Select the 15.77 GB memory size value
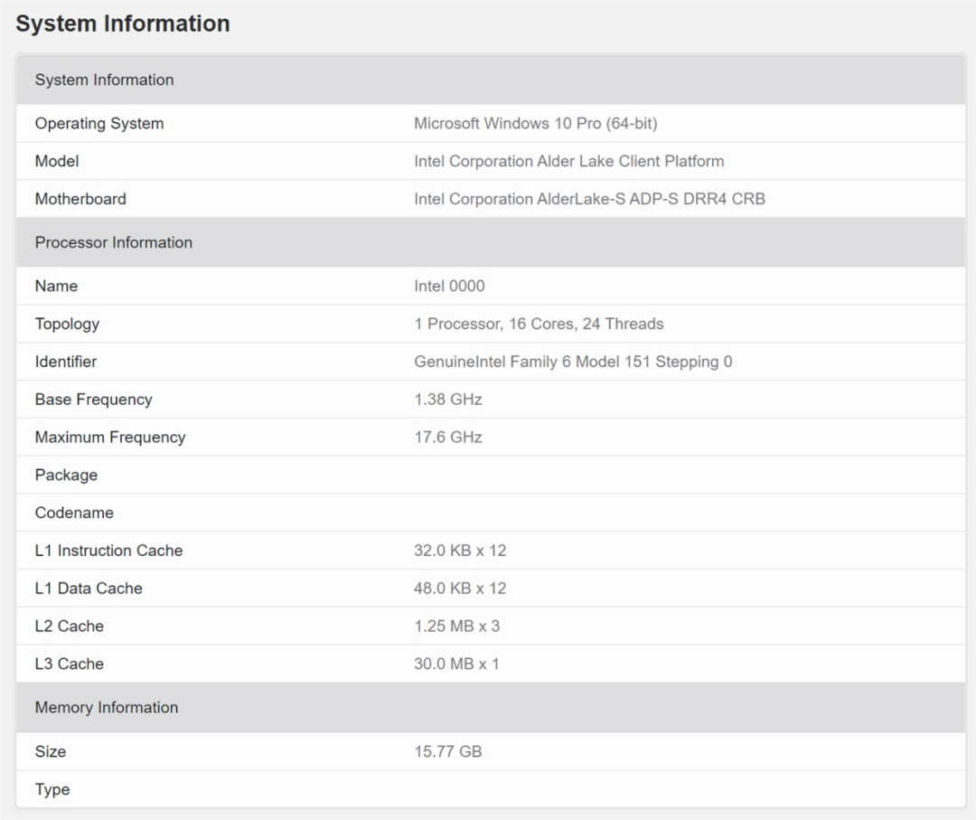 (x=448, y=751)
